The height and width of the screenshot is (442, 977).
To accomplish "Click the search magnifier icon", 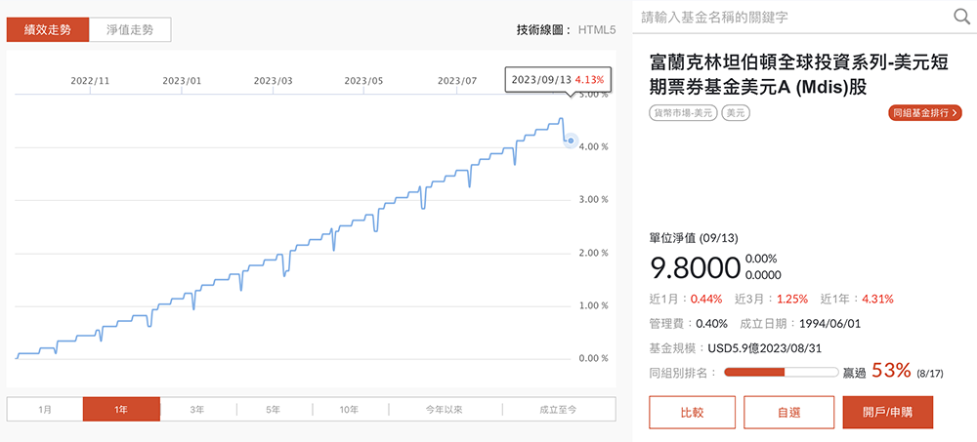I will (960, 17).
